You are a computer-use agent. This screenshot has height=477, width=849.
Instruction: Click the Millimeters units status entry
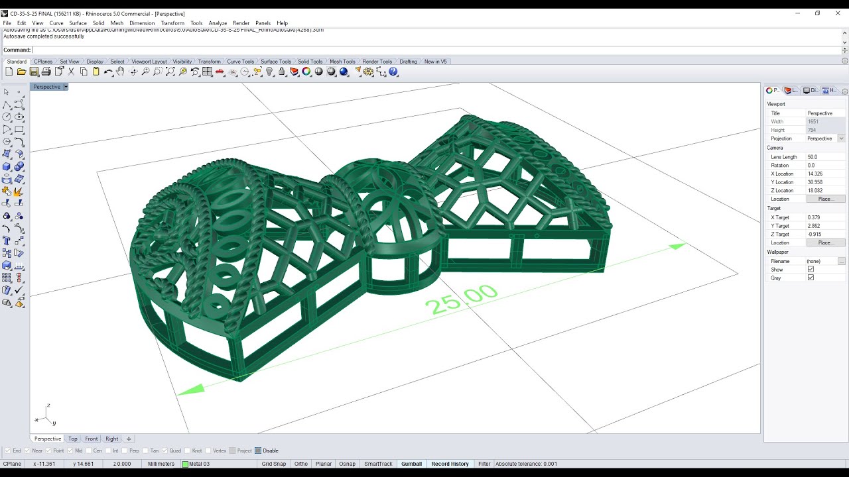(161, 464)
